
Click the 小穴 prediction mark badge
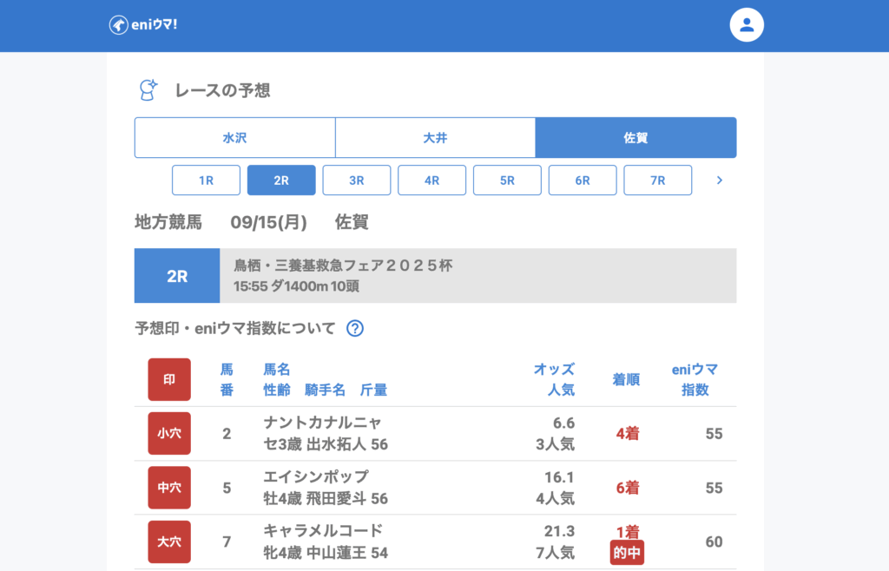(x=169, y=433)
